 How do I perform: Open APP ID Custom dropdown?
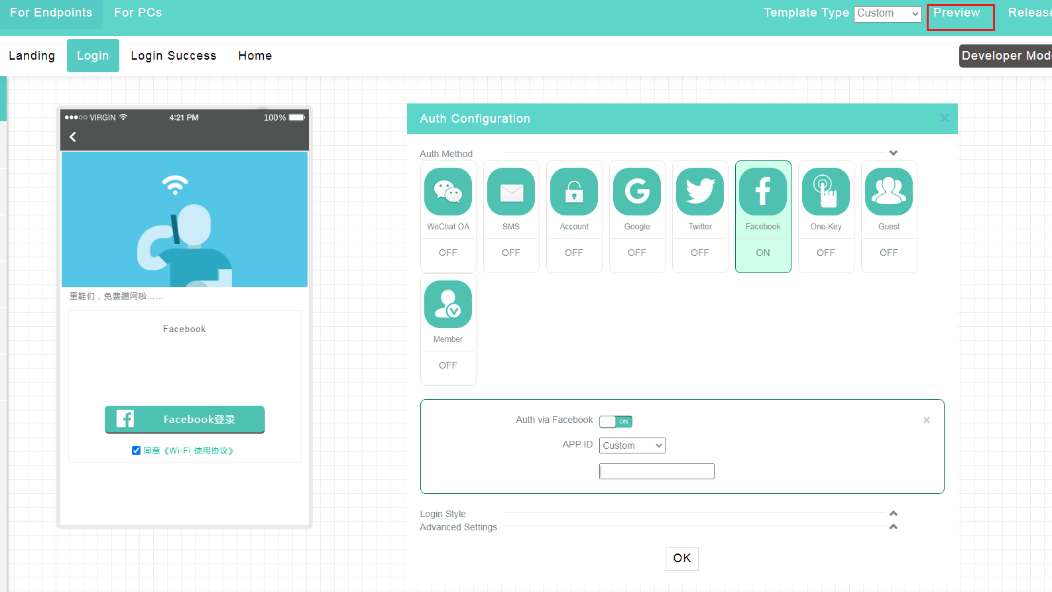632,445
